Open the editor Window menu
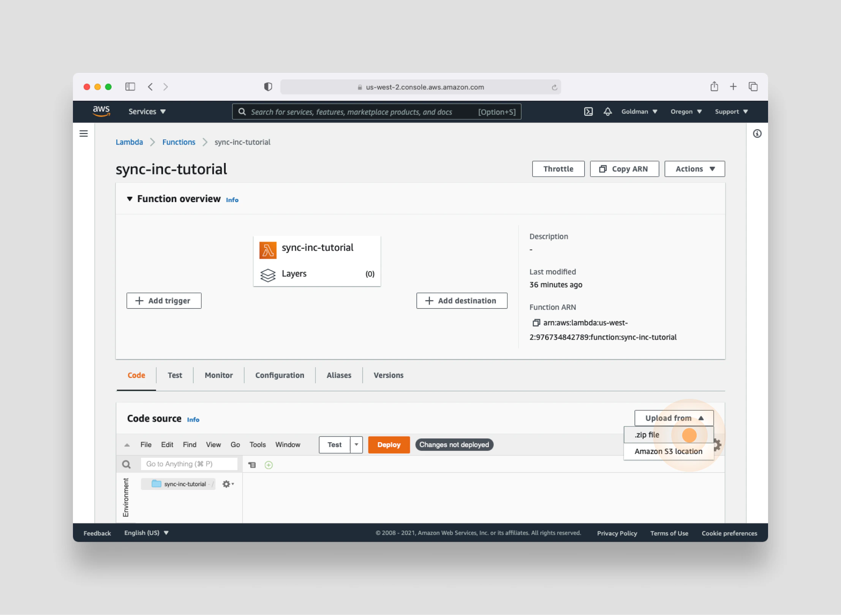This screenshot has height=615, width=841. pyautogui.click(x=288, y=445)
